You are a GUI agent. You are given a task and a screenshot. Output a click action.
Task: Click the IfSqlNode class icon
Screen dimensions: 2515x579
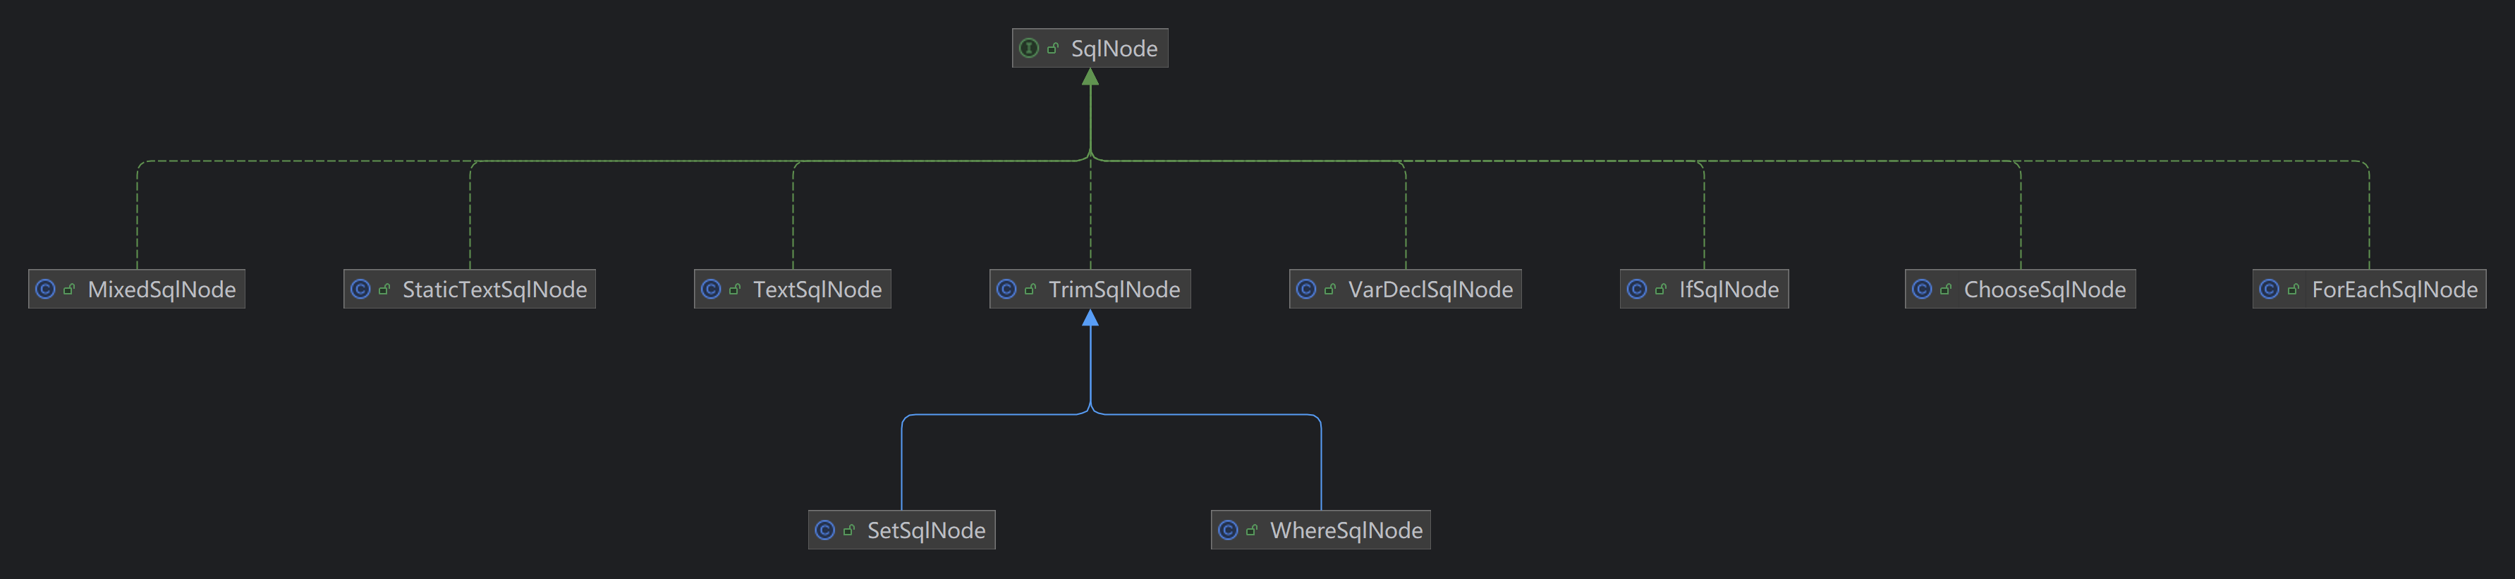coord(1637,289)
